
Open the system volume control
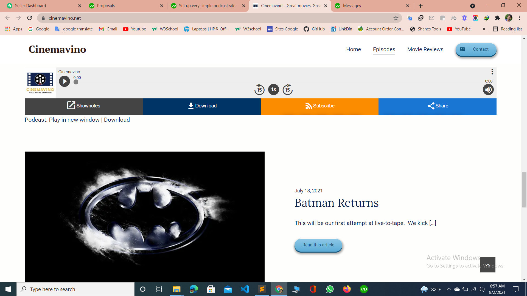tap(482, 289)
